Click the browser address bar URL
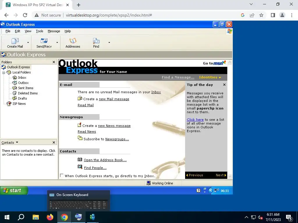 (109, 15)
